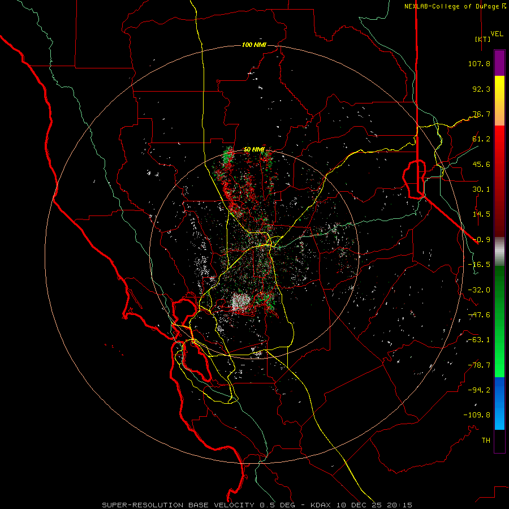The image size is (509, 509).
Task: Click the blue segment of velocity color bar
Action: point(499,403)
